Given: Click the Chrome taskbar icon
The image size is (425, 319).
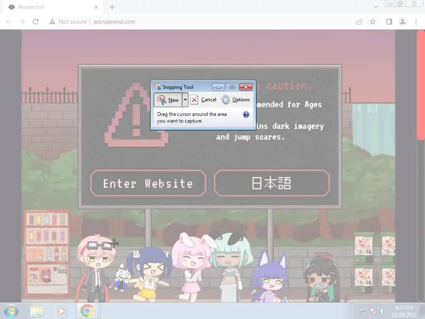Looking at the screenshot, I should pos(87,311).
